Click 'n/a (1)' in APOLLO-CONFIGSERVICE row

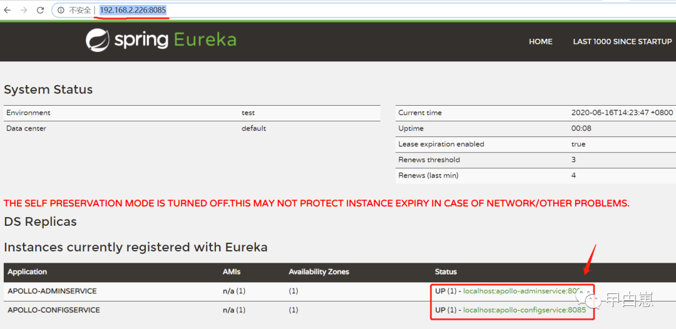click(234, 310)
